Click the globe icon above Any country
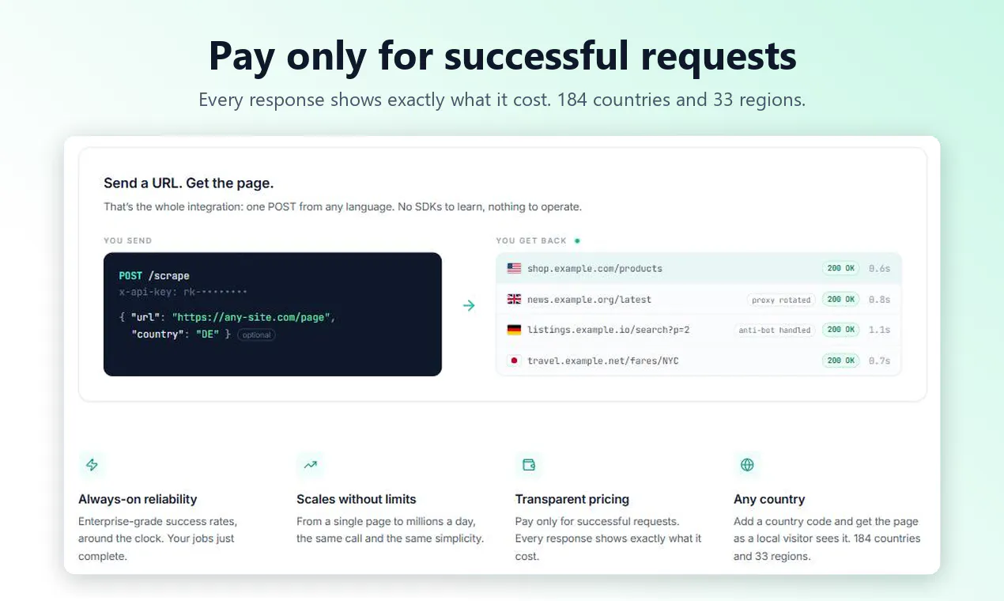 747,465
